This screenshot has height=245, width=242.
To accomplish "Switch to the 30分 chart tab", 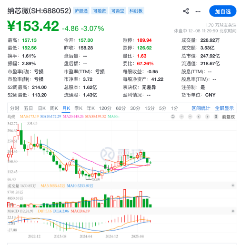I will pyautogui.click(x=135, y=108).
